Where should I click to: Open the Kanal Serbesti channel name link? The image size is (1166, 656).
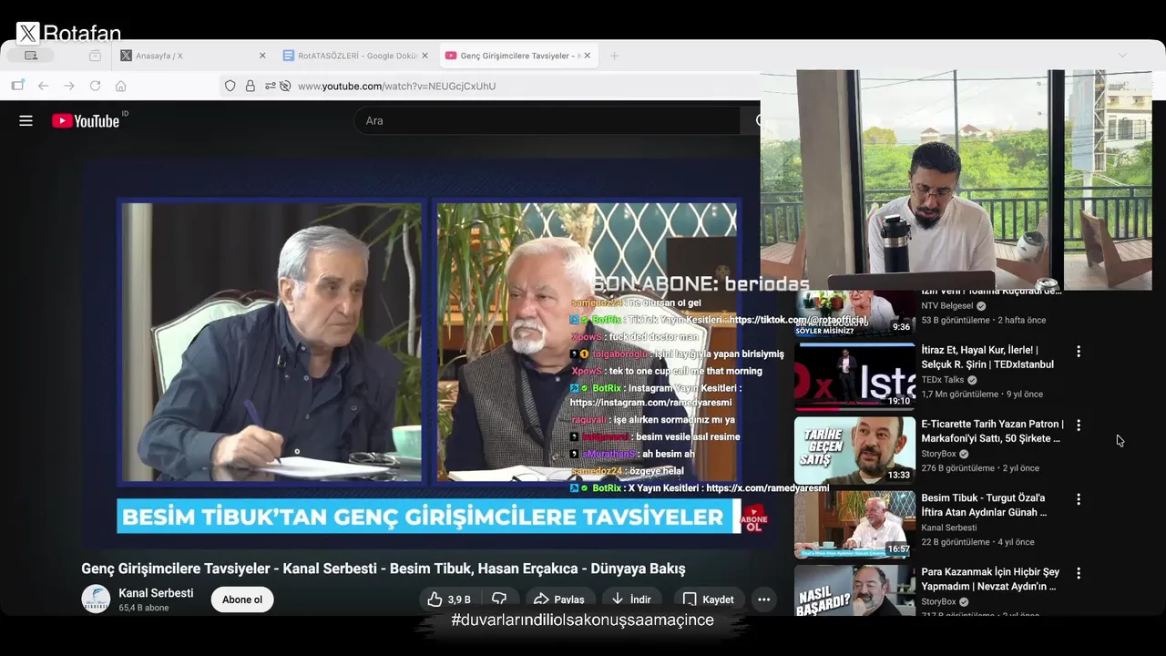[x=156, y=593]
